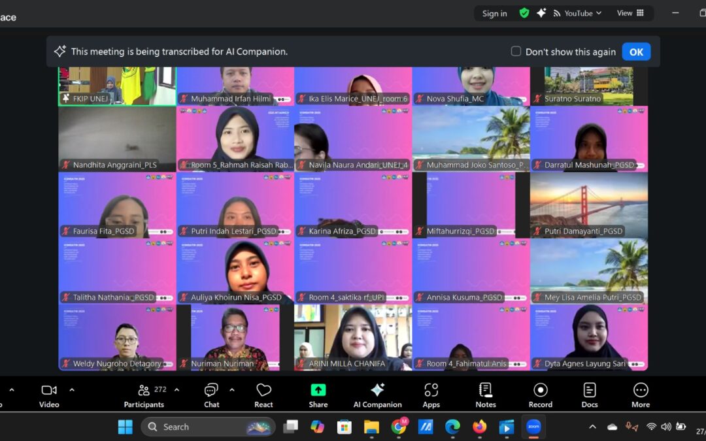This screenshot has height=441, width=706.
Task: Click the green Share screen button
Action: tap(318, 395)
